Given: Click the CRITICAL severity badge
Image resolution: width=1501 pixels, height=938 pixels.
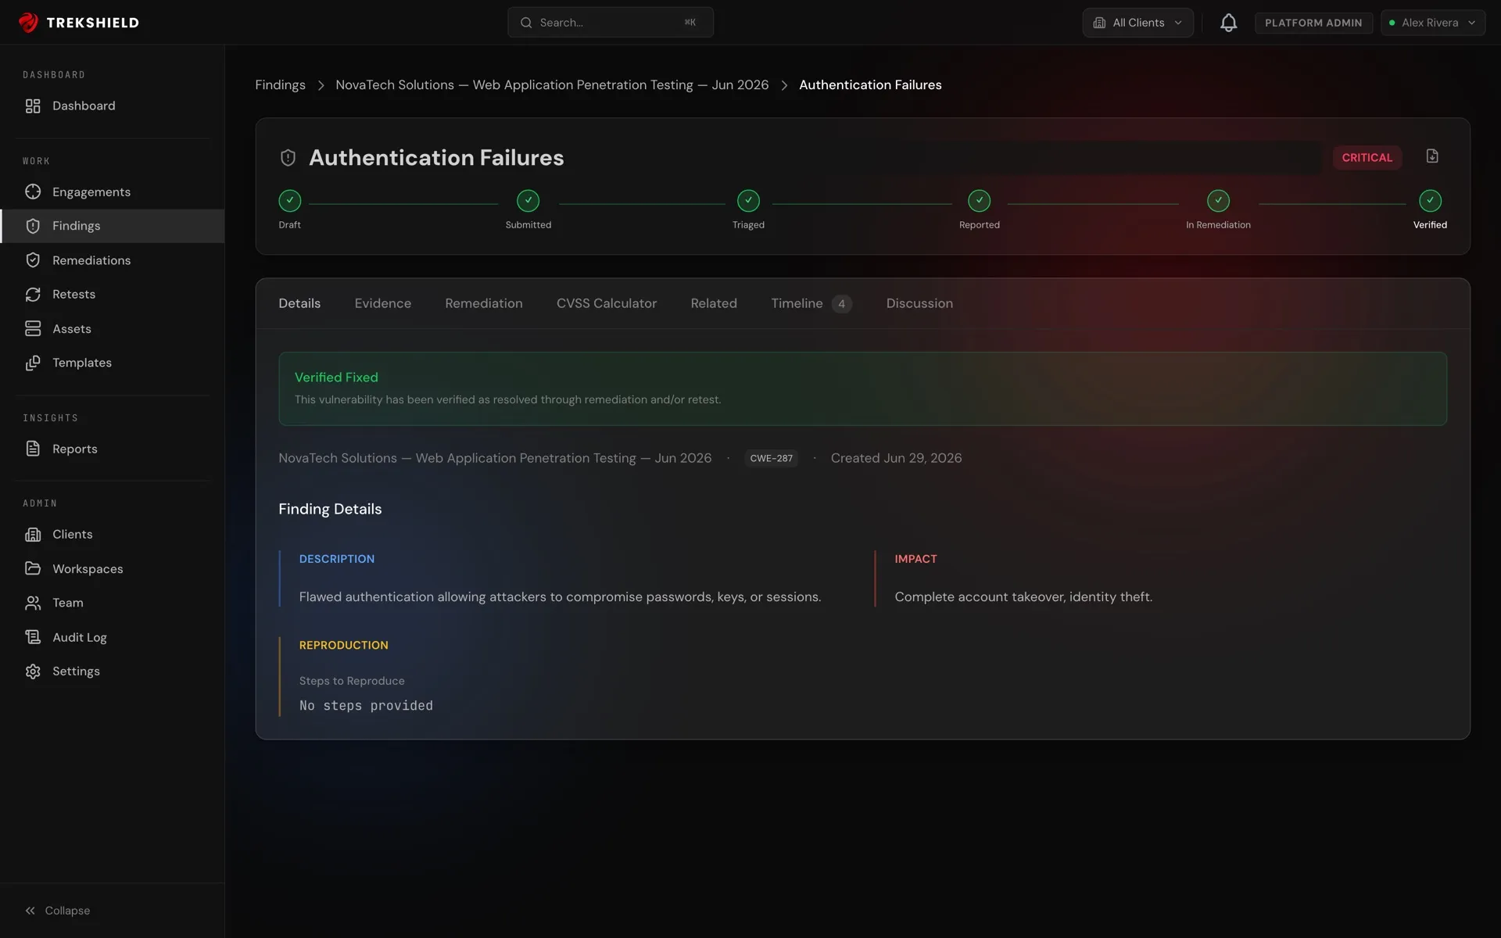Looking at the screenshot, I should point(1367,157).
